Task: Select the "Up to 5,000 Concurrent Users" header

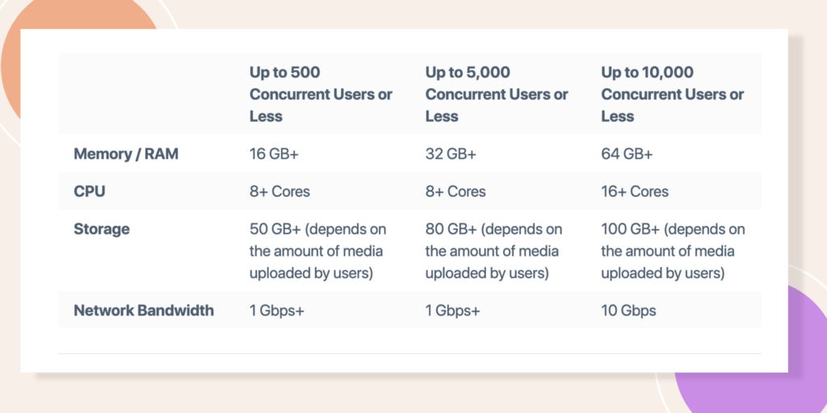Action: 497,94
